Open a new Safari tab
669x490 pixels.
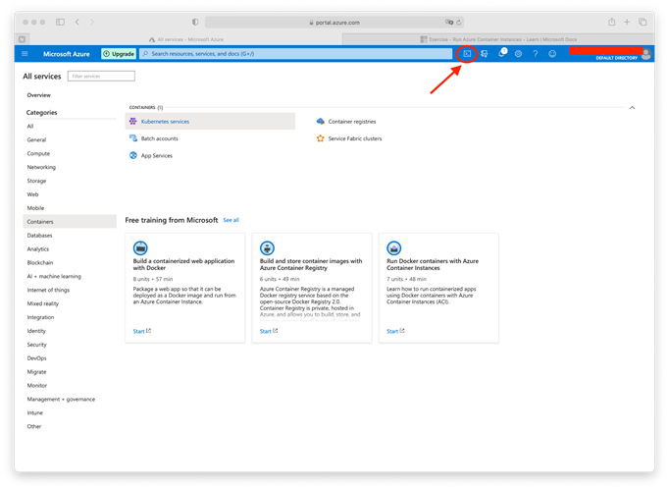627,22
